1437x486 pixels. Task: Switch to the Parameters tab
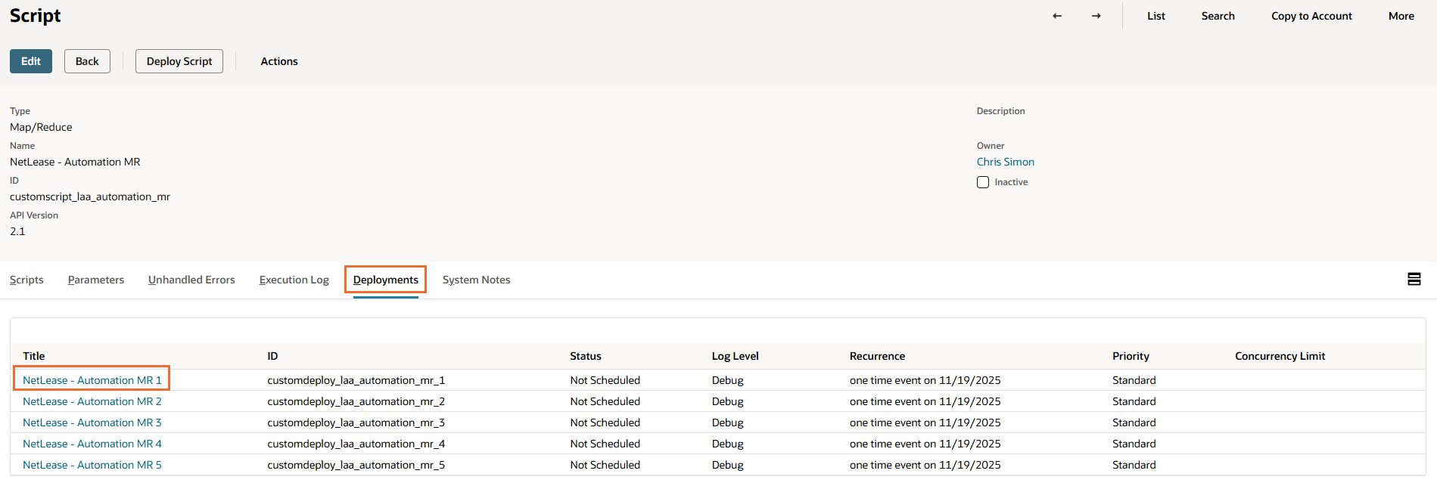[x=96, y=280]
